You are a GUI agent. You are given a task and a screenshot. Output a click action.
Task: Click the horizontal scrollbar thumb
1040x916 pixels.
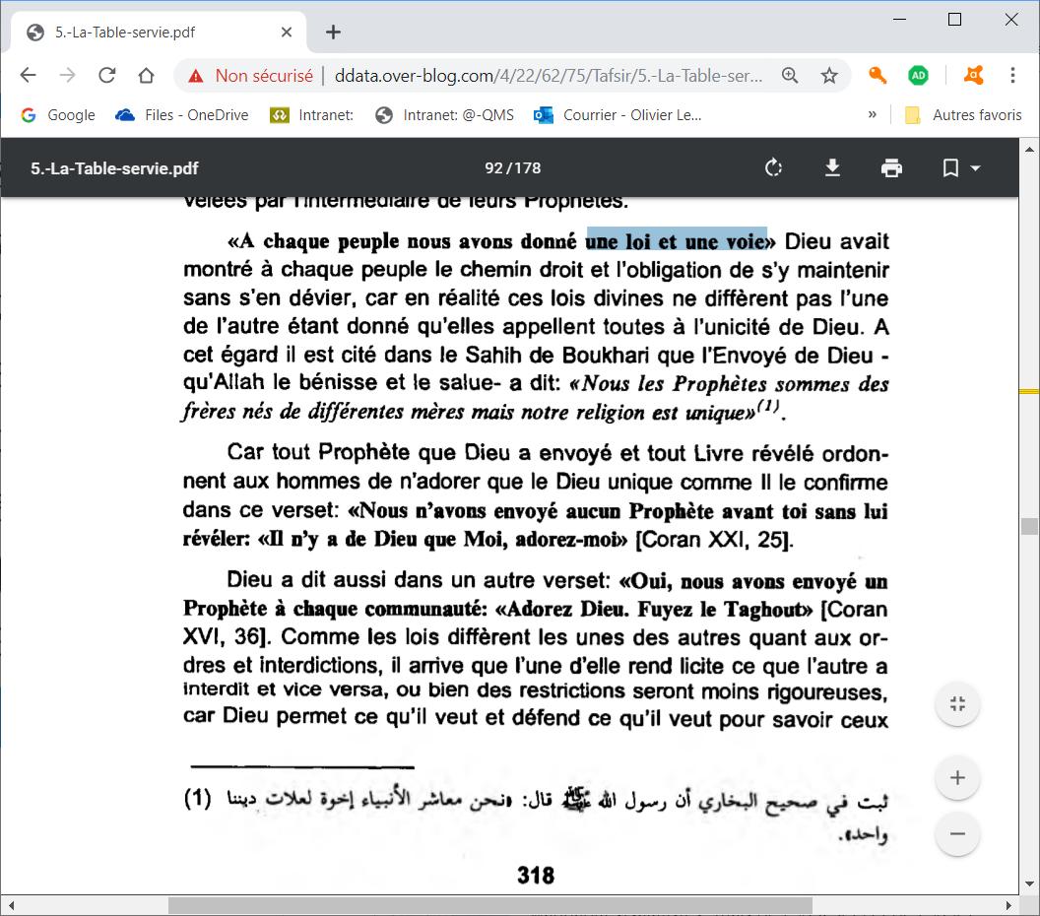click(490, 905)
